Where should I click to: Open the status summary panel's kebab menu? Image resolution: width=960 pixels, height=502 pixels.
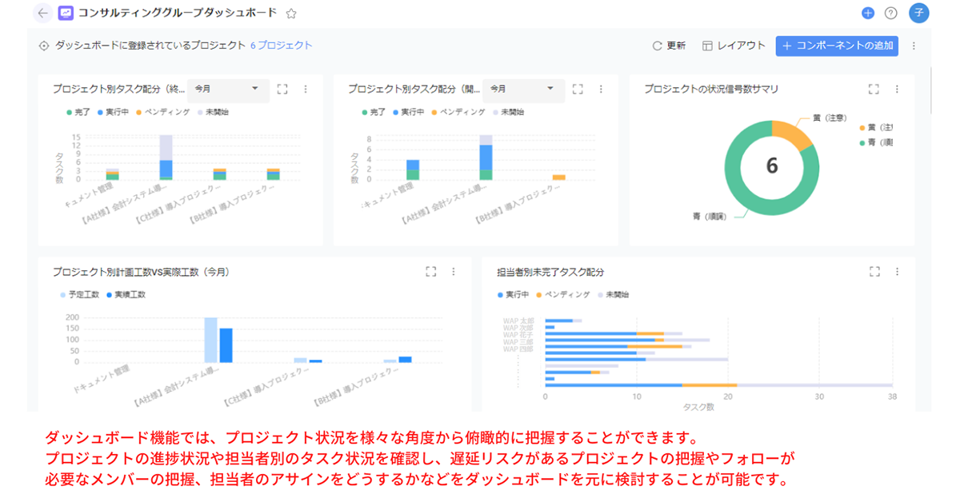click(x=897, y=89)
